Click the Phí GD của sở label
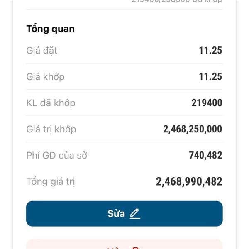Image resolution: width=249 pixels, height=249 pixels. click(56, 156)
